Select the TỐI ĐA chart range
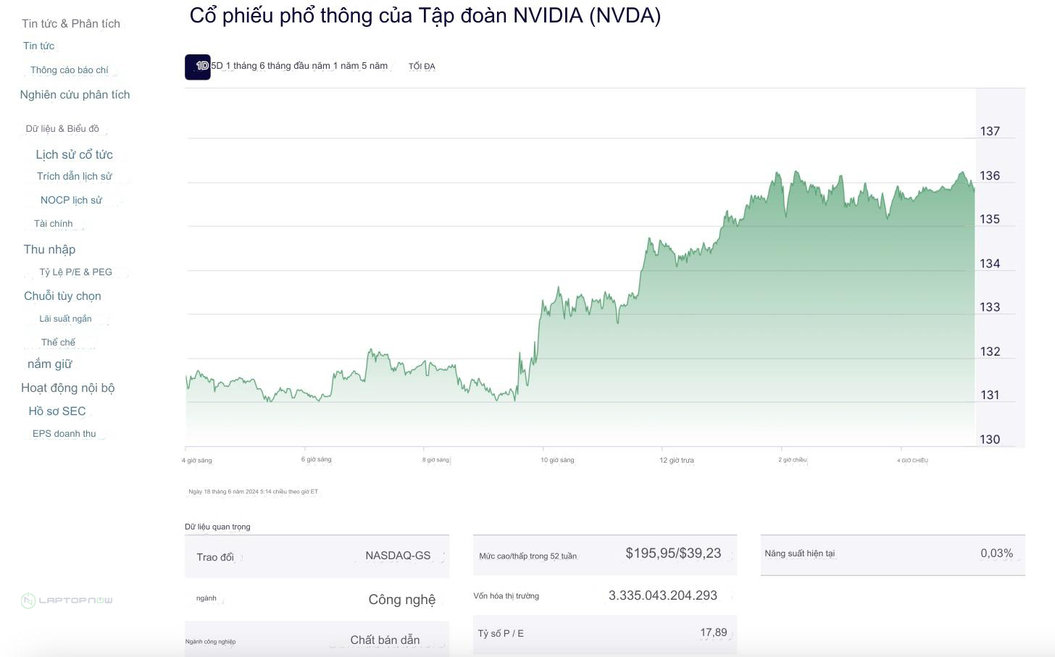Screen dimensions: 1055x657 pyautogui.click(x=422, y=67)
